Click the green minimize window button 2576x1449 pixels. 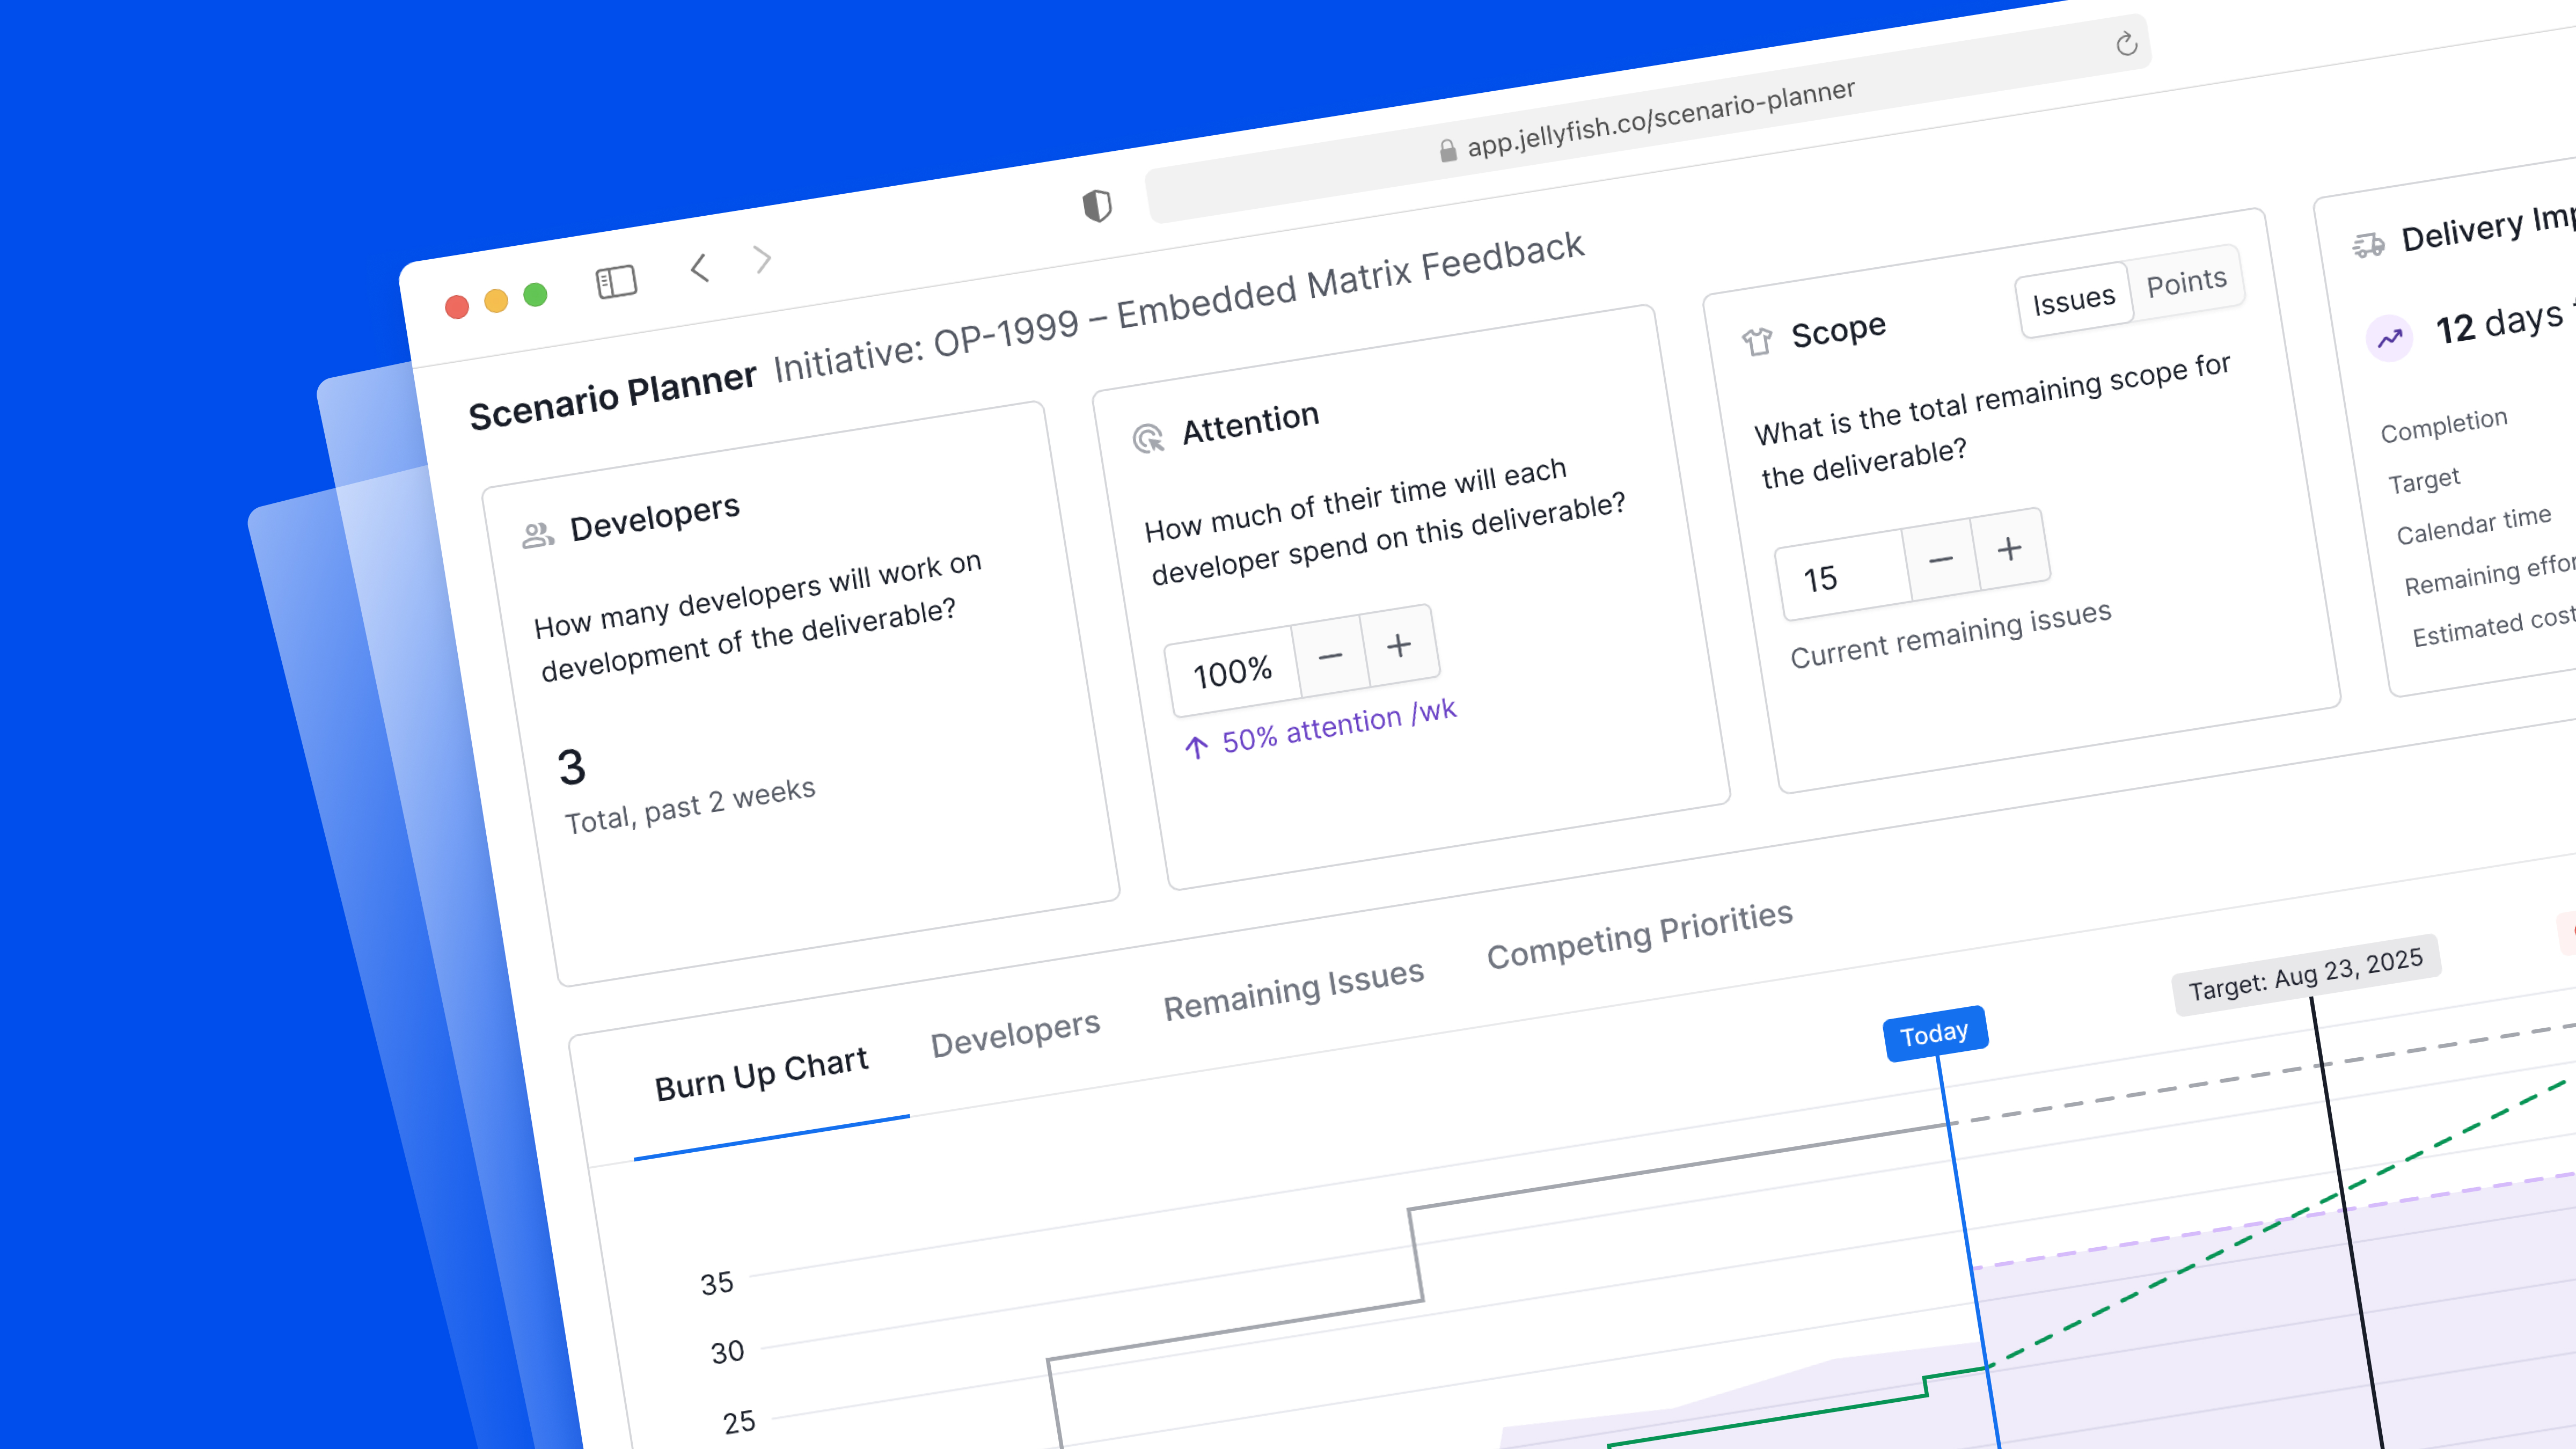pos(535,295)
